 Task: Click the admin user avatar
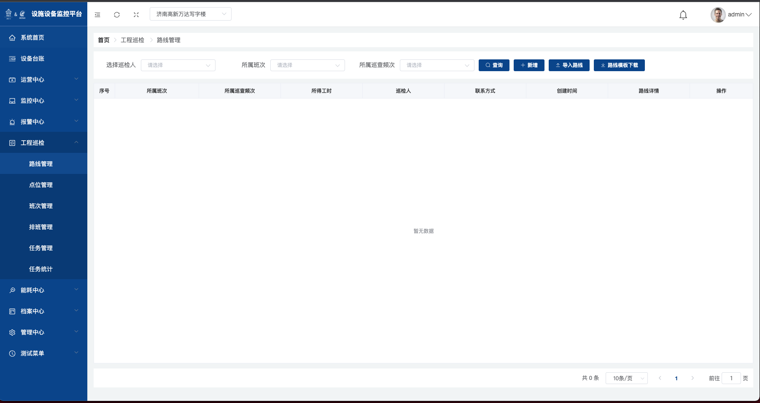718,15
